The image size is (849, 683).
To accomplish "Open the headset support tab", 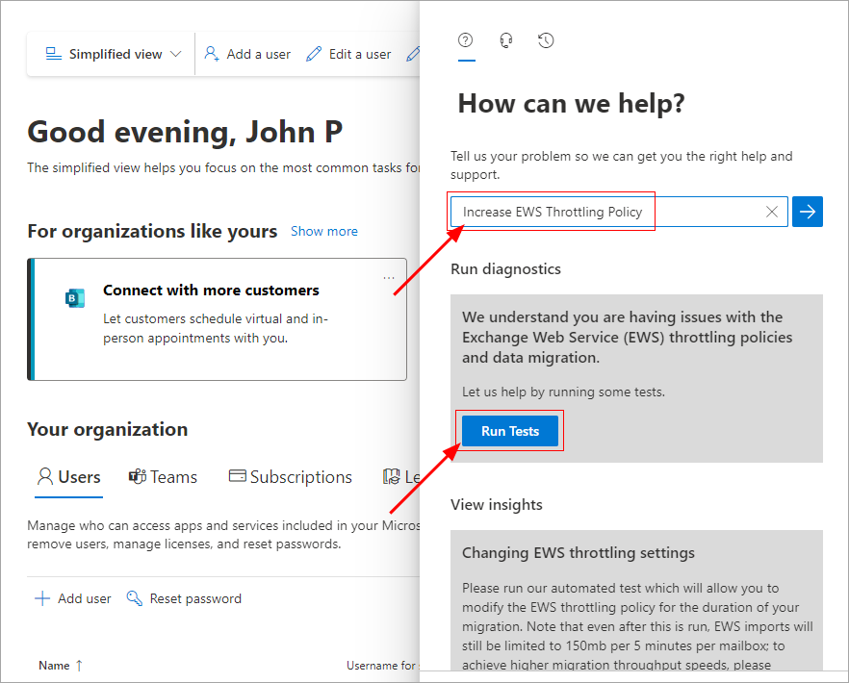I will pos(506,40).
